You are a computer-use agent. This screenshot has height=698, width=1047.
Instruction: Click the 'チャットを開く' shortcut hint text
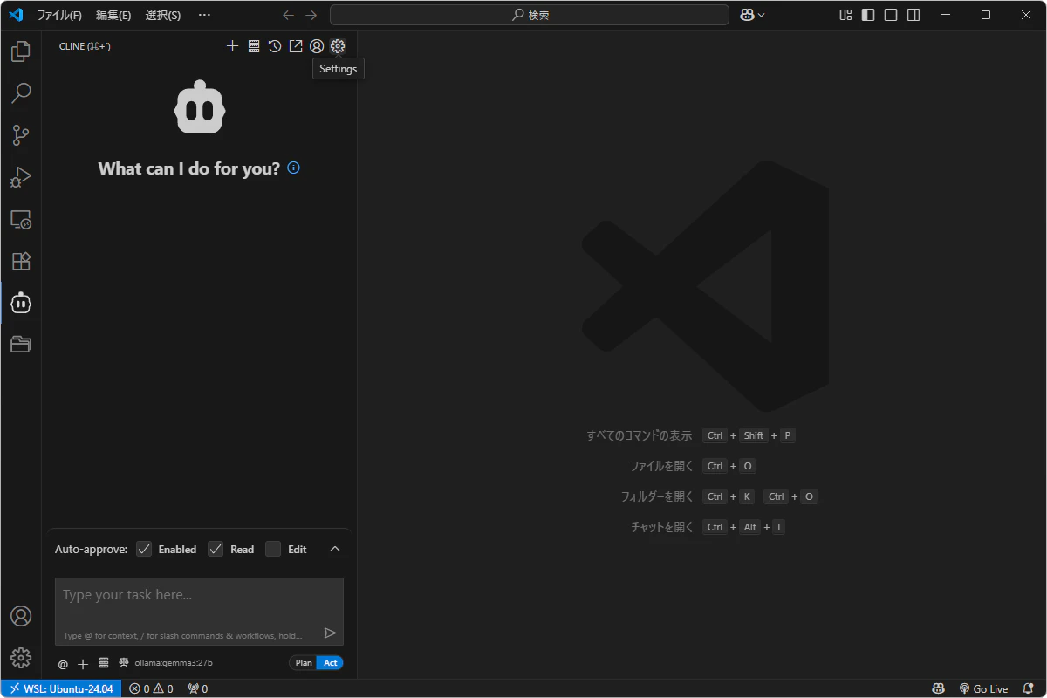[661, 527]
